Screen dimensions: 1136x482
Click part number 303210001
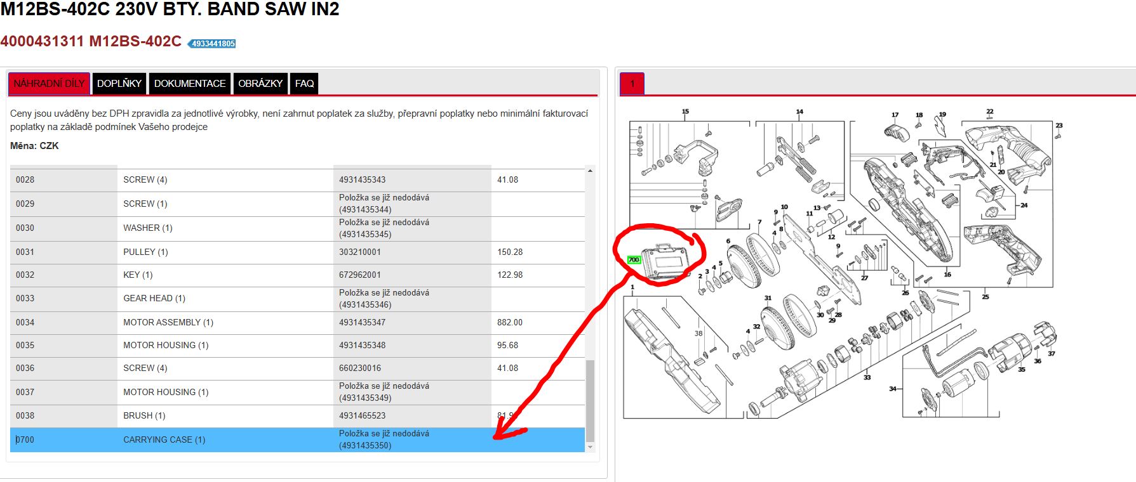pos(359,252)
